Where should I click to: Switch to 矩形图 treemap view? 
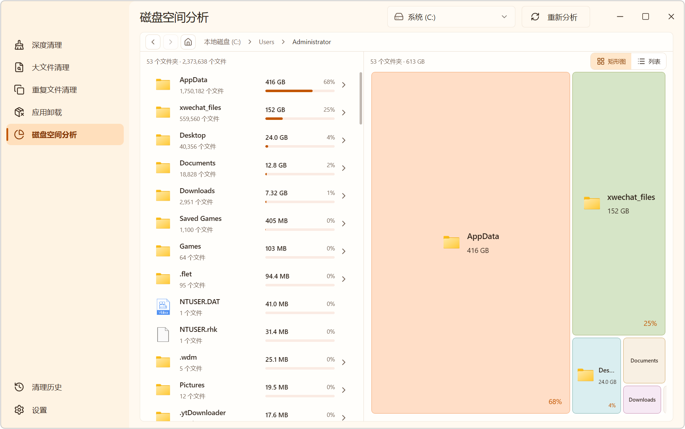coord(611,62)
